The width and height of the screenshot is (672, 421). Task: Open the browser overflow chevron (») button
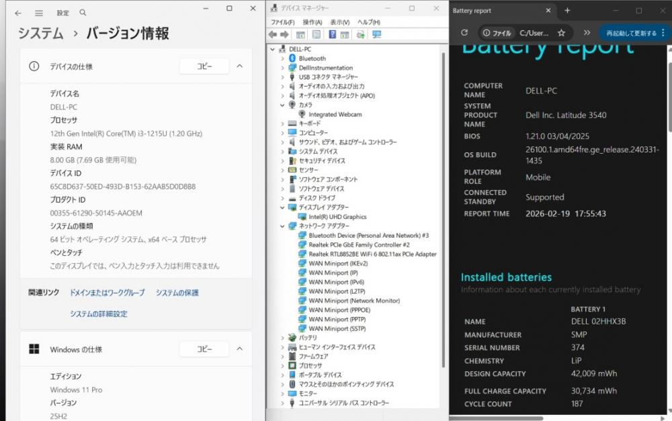[587, 33]
